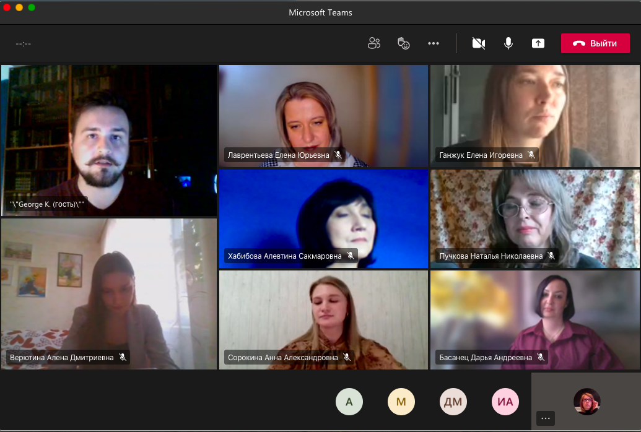641x432 pixels.
Task: Click muted mic icon beside Ганжук Елена Игоревна
Action: [531, 155]
